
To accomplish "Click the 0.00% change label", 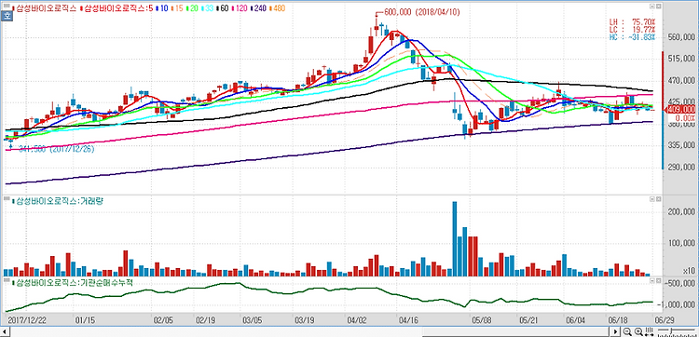I will 685,117.
